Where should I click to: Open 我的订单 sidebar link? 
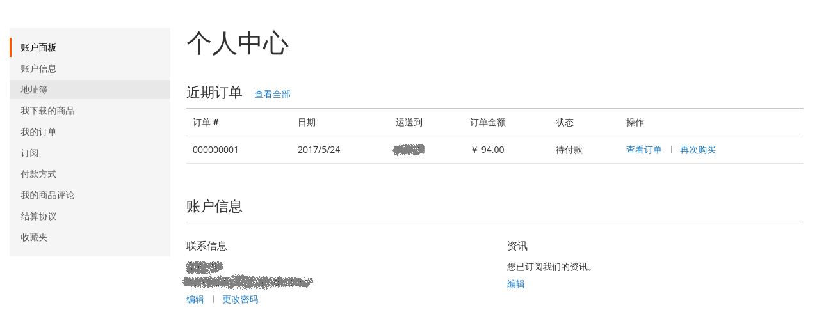(90, 132)
